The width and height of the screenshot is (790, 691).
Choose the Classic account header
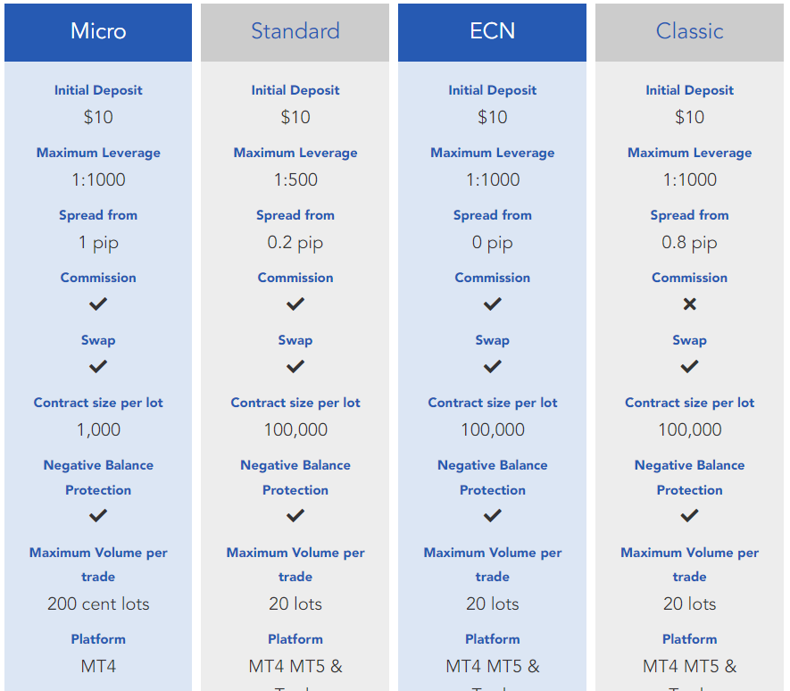coord(689,31)
